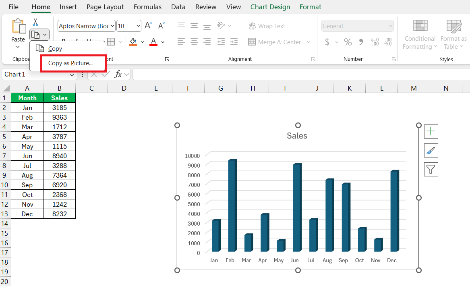Click the Wrap Text button
This screenshot has height=286, width=470.
coord(267,26)
